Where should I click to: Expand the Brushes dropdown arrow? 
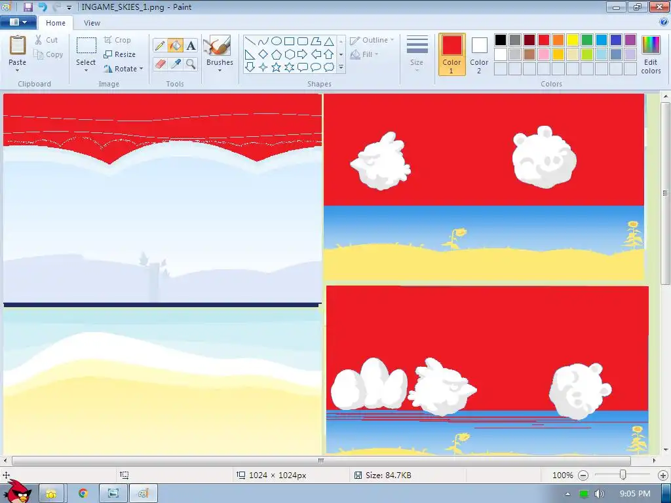(220, 71)
